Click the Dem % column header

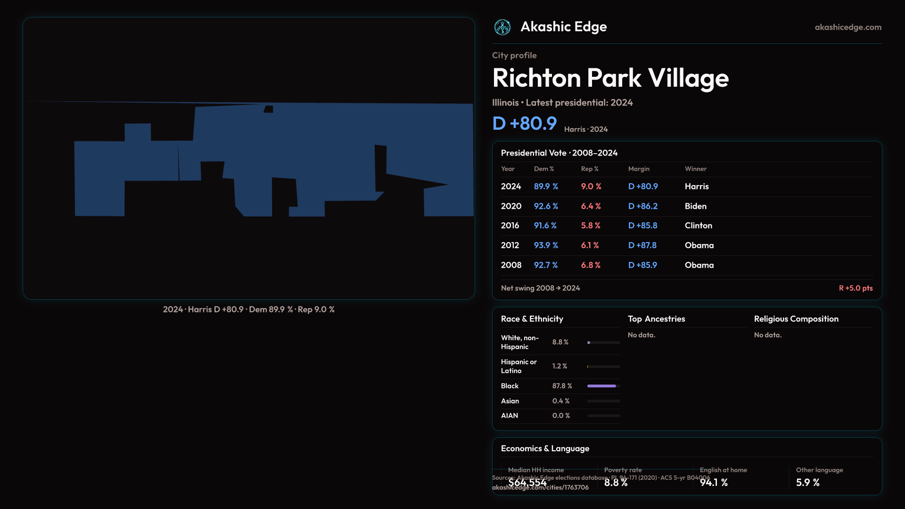tap(543, 169)
